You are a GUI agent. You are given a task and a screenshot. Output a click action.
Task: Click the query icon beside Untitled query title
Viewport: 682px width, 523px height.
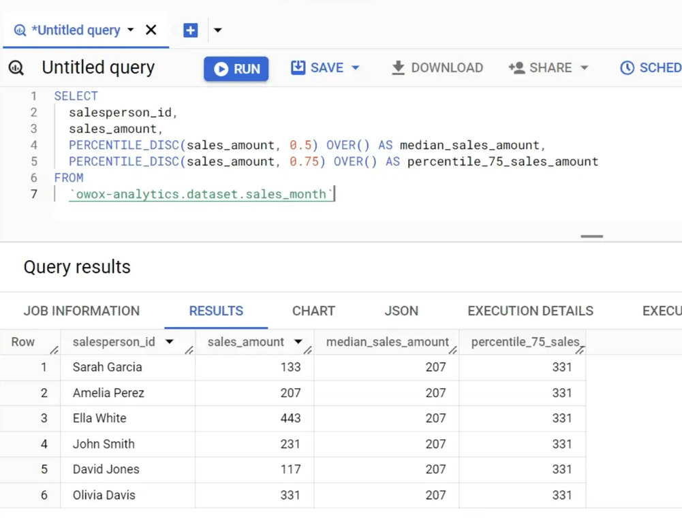coord(16,68)
